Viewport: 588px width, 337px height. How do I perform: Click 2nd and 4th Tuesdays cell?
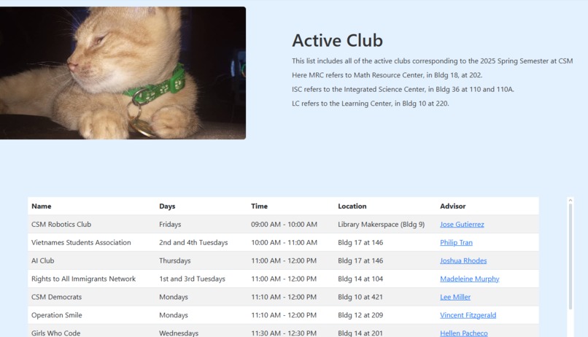click(193, 242)
